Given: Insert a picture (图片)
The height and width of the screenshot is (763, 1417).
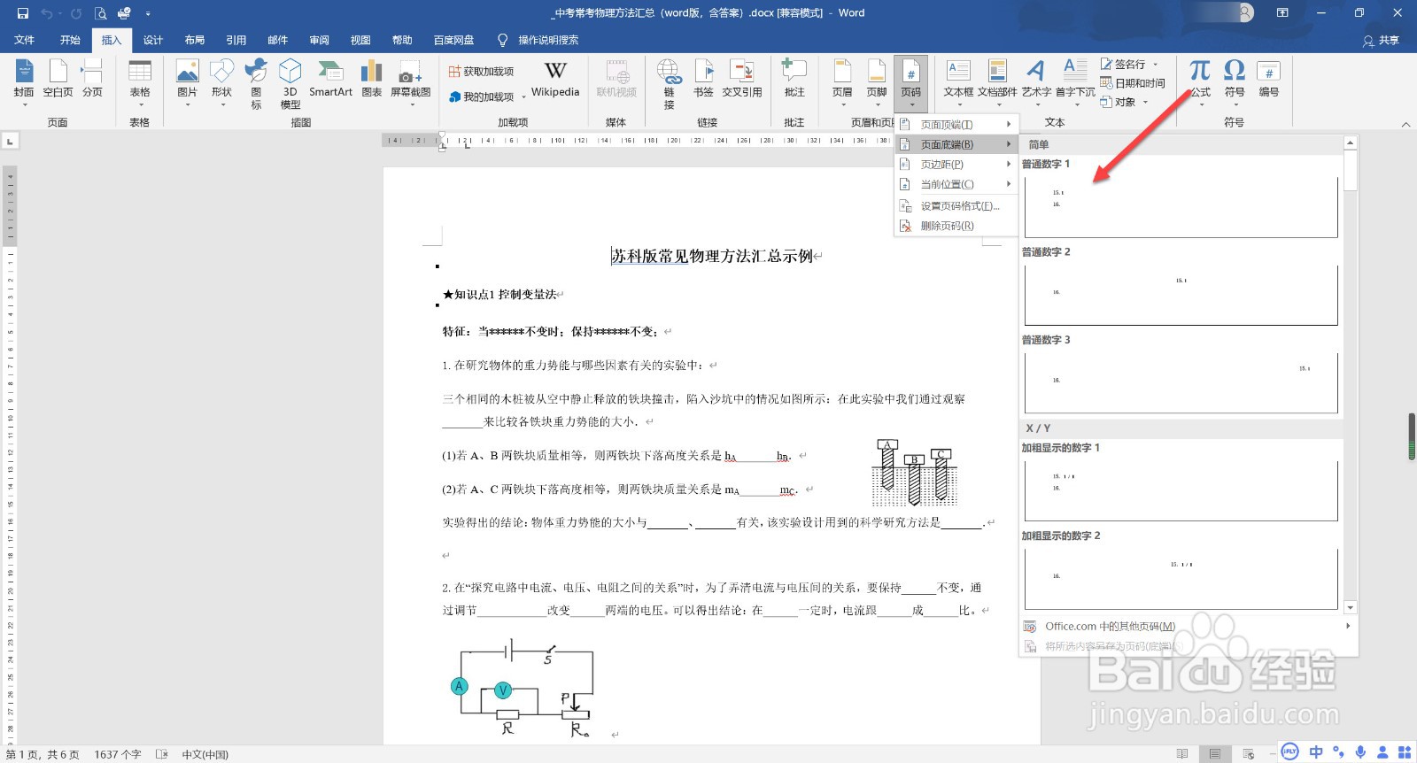Looking at the screenshot, I should (188, 81).
